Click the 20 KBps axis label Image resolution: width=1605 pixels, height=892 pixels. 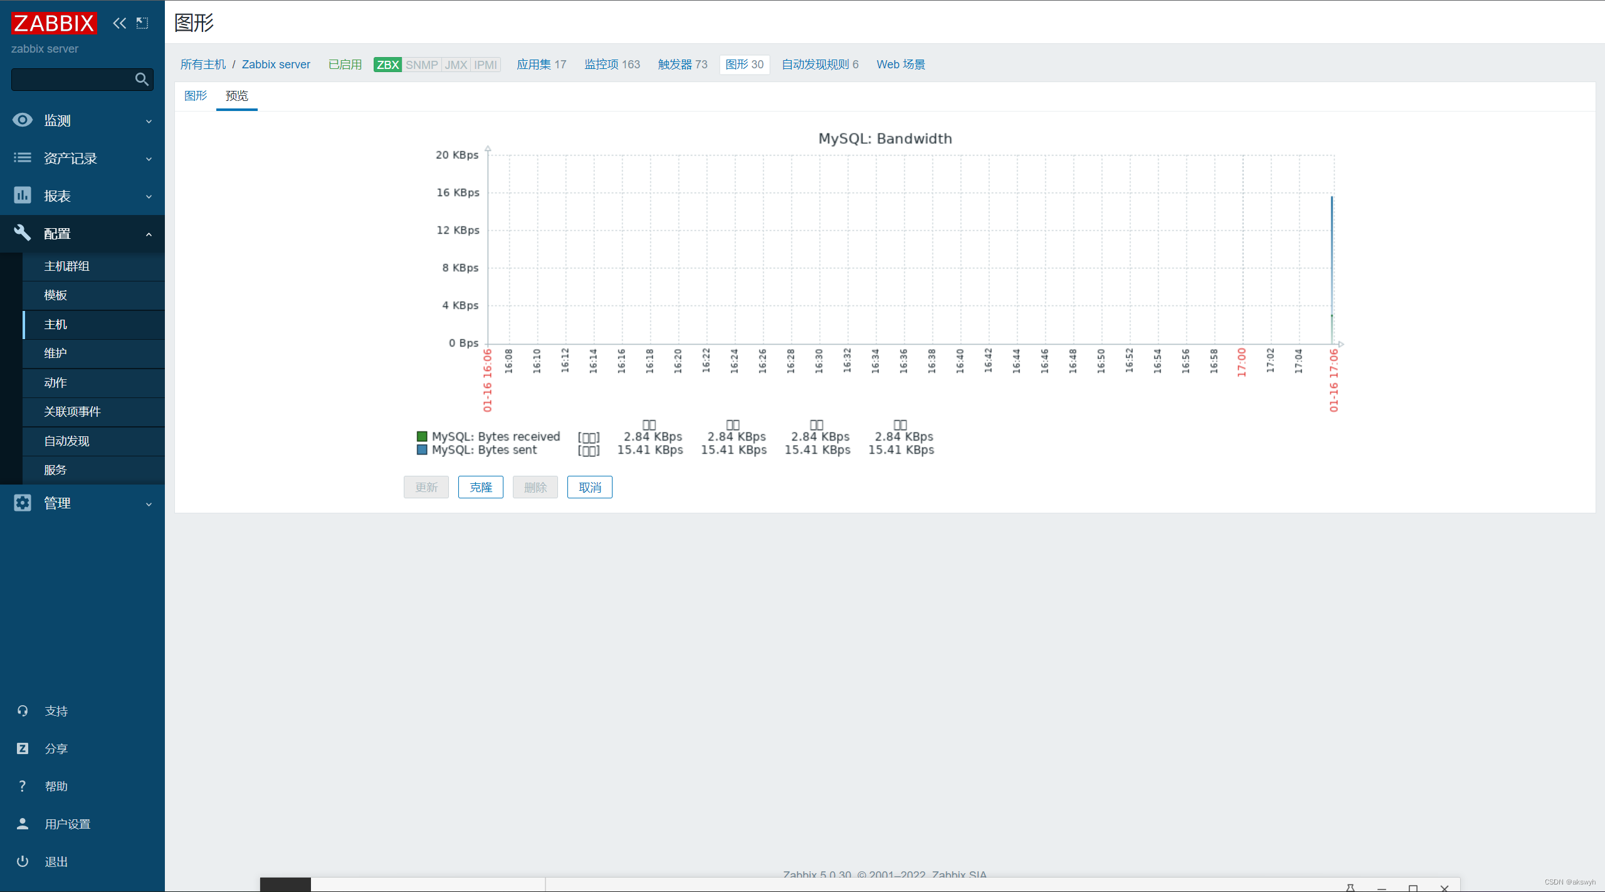457,155
